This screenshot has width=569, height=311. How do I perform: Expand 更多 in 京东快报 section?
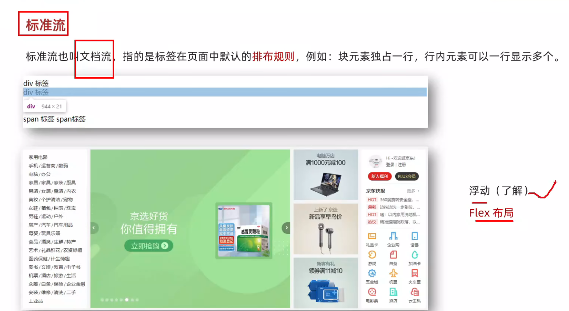pyautogui.click(x=413, y=191)
